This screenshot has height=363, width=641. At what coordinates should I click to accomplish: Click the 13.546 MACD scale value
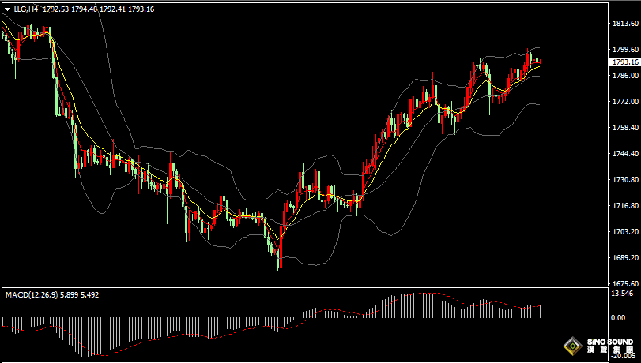[622, 294]
